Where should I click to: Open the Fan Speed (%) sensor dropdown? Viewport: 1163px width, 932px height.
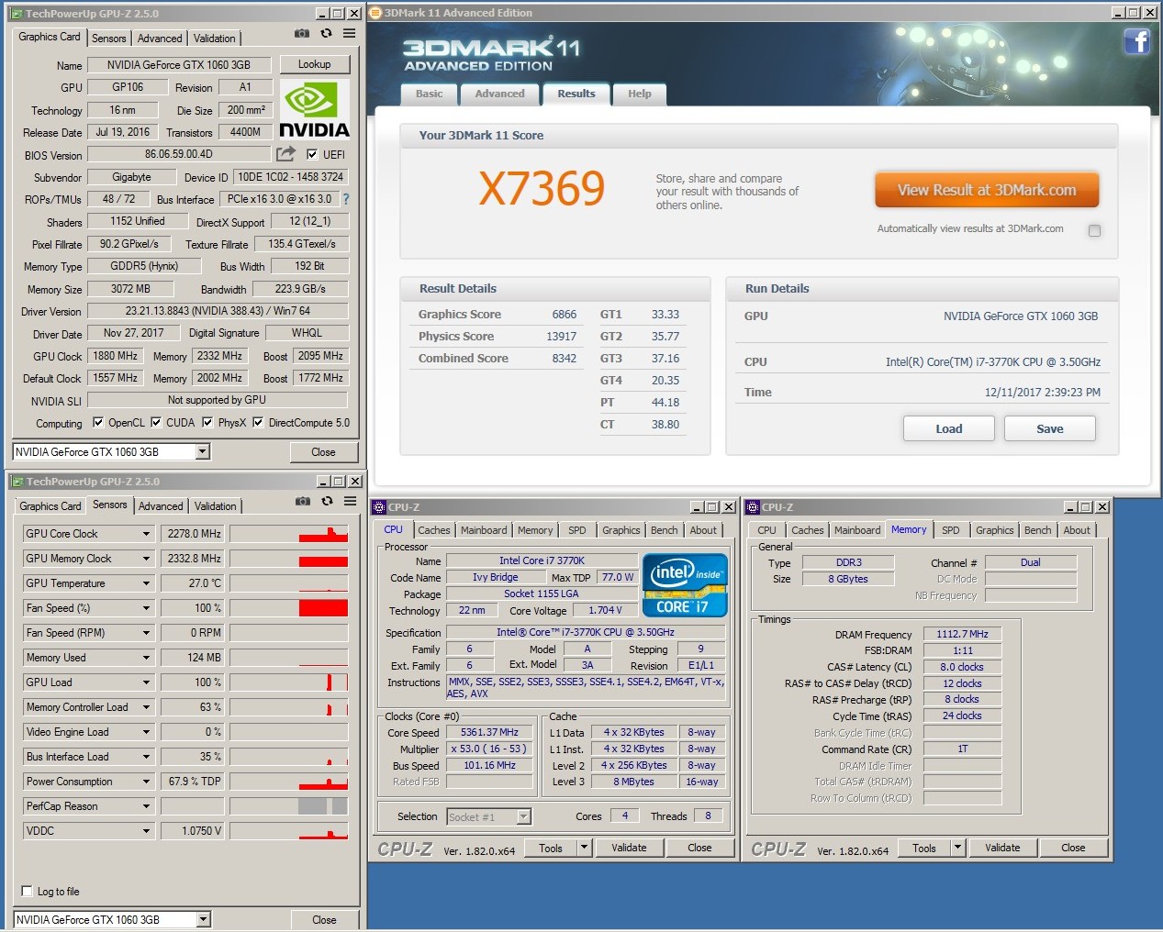146,608
